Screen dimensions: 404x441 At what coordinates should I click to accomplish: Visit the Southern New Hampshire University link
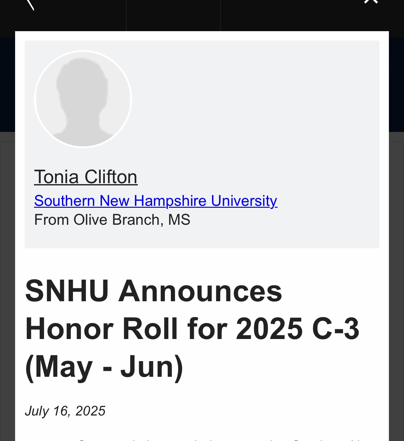tap(156, 201)
